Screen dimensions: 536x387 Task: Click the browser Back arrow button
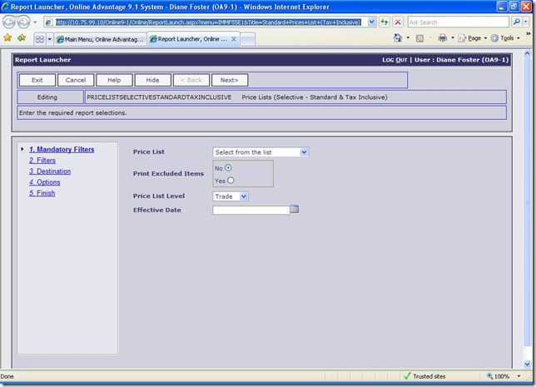point(7,22)
